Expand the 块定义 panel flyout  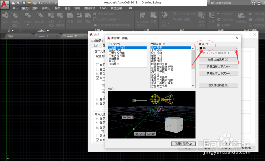click(x=43, y=31)
